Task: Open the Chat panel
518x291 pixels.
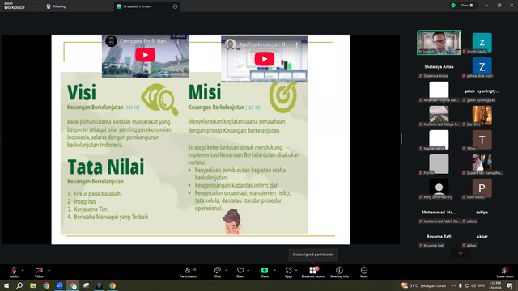Action: click(218, 272)
